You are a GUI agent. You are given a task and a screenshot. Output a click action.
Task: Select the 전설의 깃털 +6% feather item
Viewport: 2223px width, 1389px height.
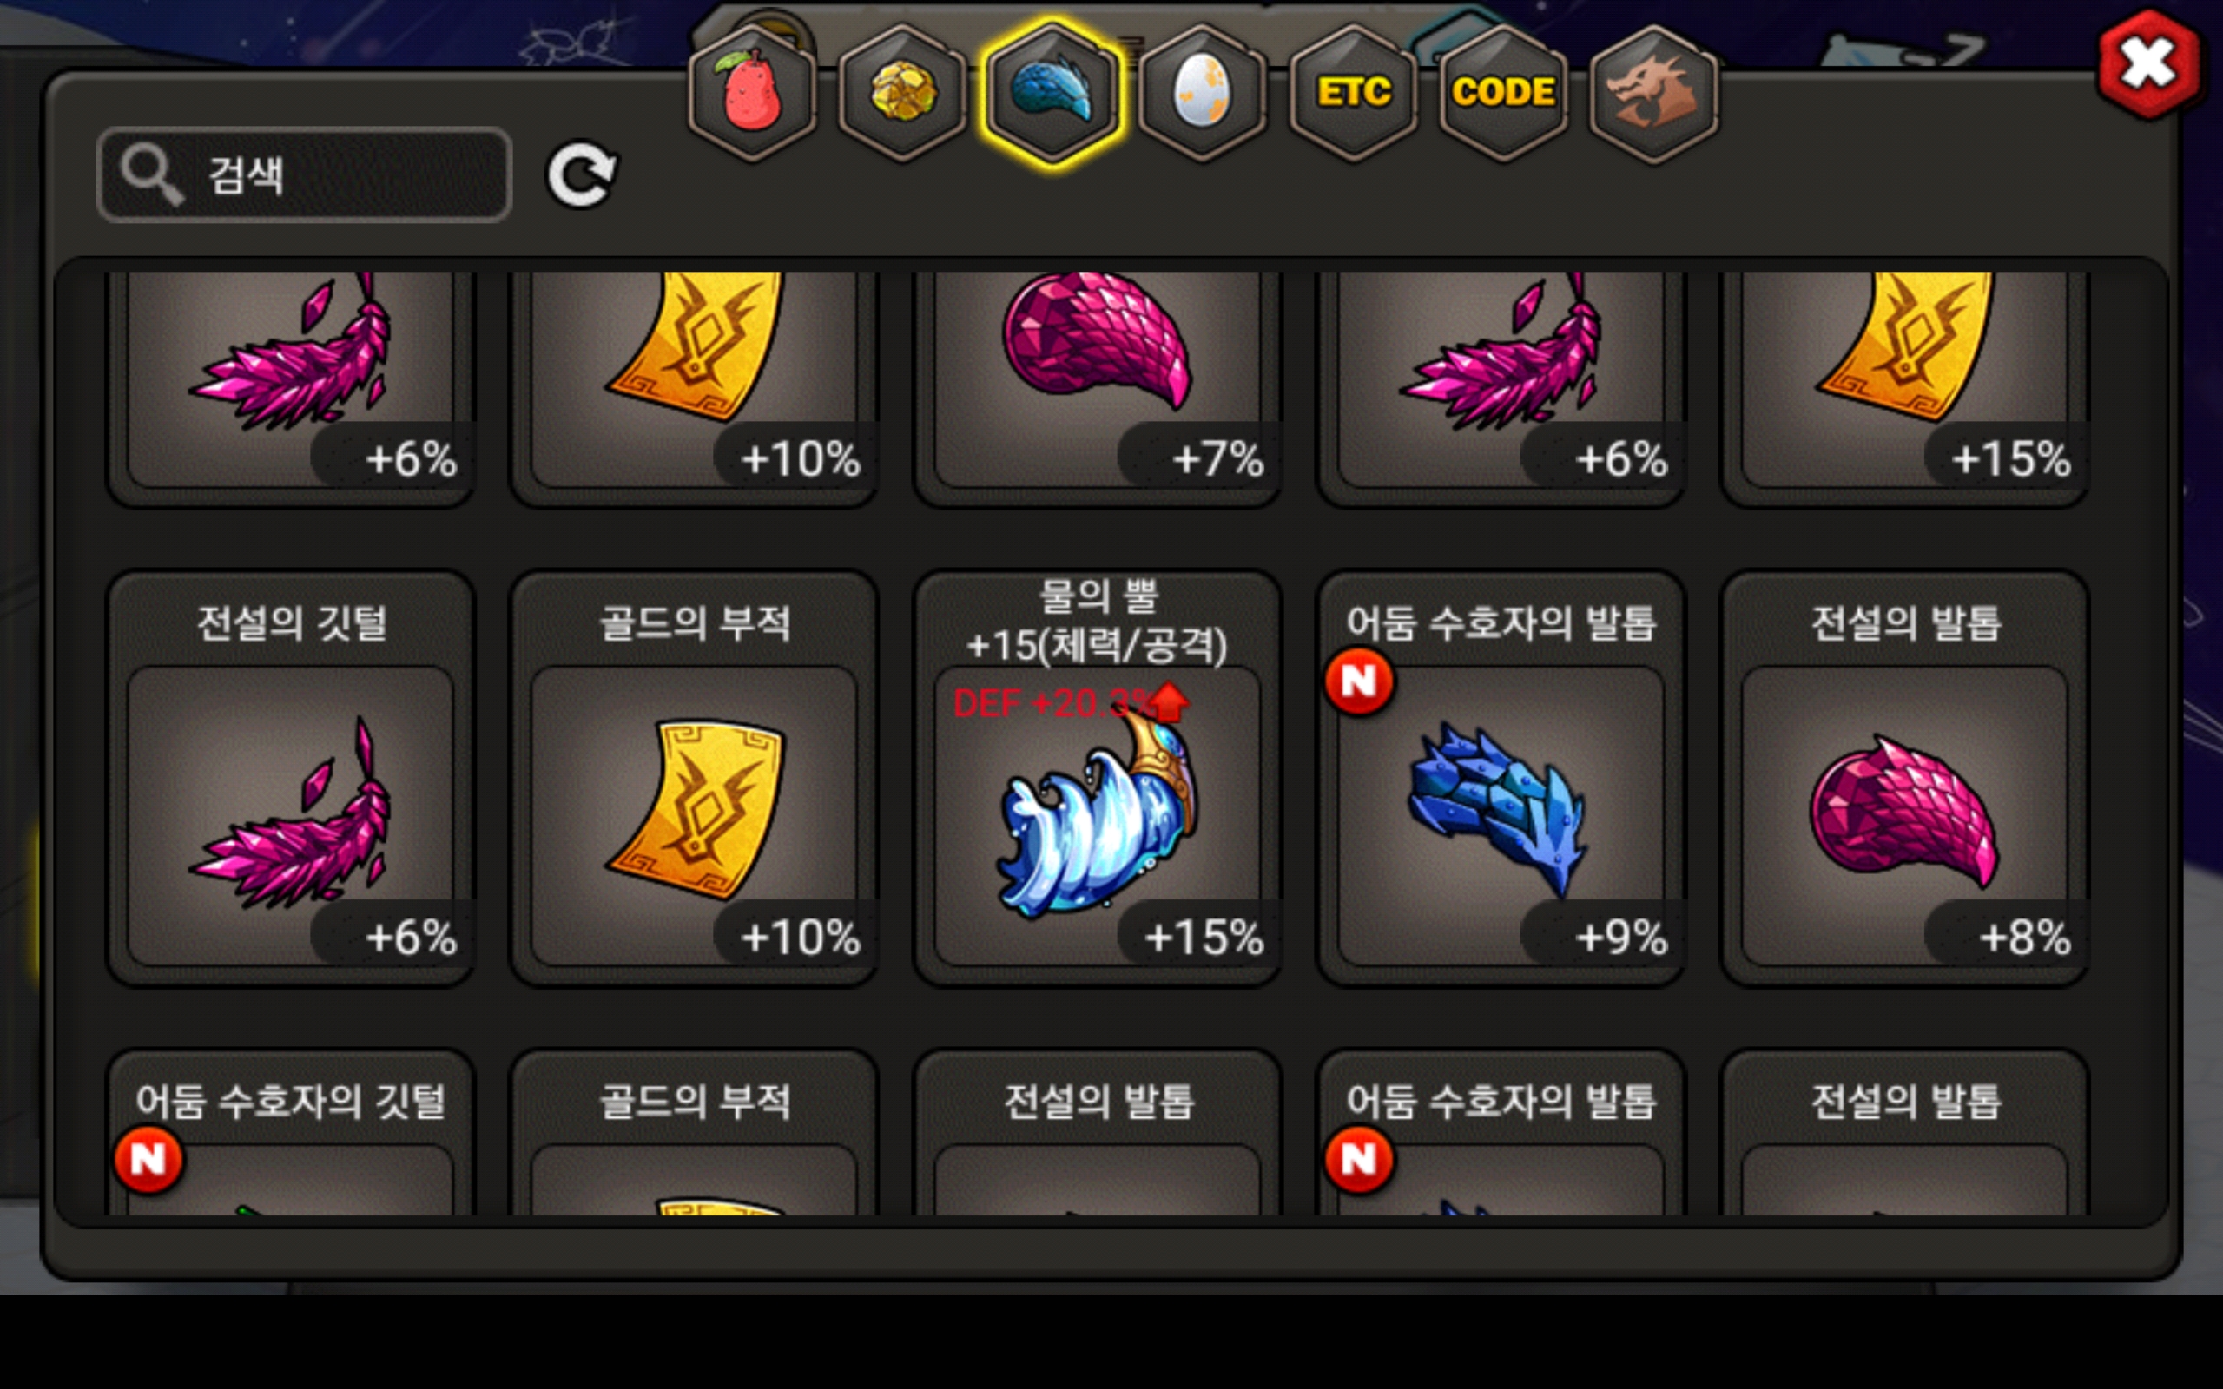(x=291, y=778)
